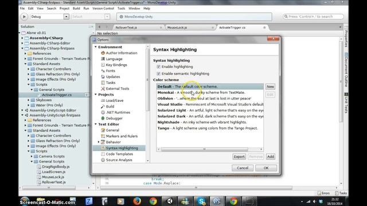Click the New color scheme button

tap(270, 86)
